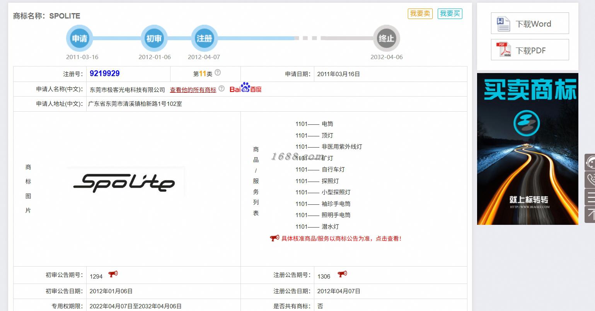Click the 申请 timeline stage circle
Screen dimensions: 595x311
click(x=80, y=38)
